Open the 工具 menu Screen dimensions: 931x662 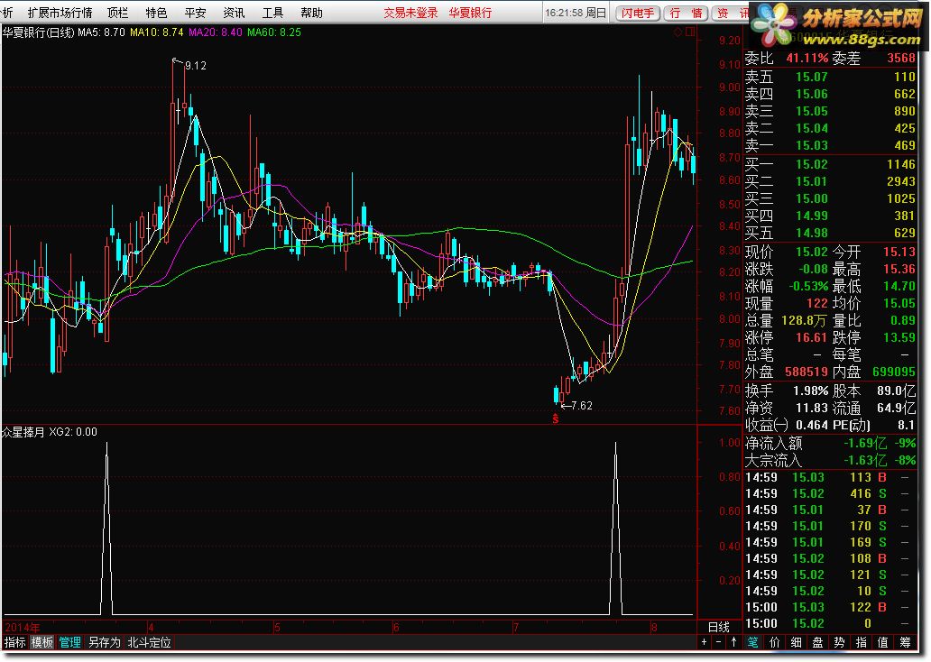[273, 13]
